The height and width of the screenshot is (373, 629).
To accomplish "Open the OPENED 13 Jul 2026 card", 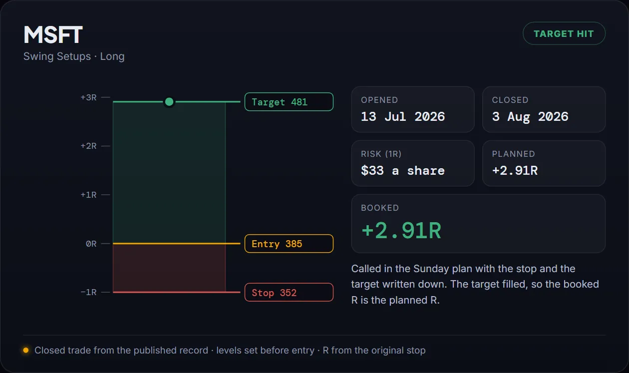I will [413, 109].
